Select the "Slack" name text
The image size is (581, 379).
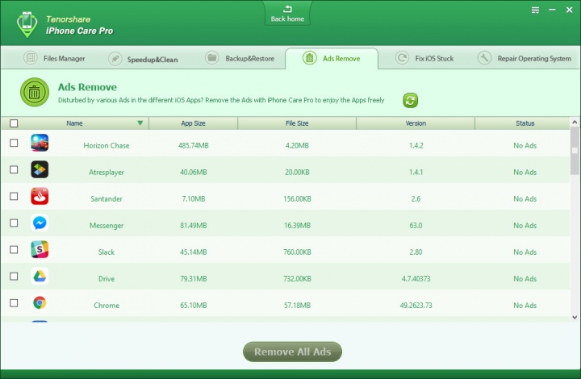107,252
